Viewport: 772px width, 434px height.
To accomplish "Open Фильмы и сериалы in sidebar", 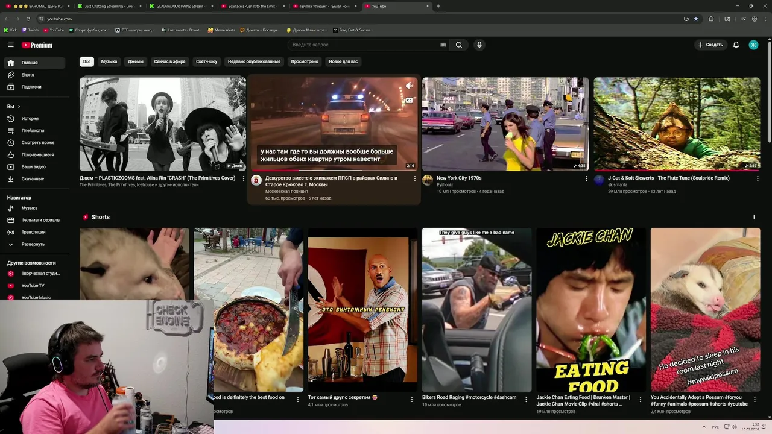I will [x=34, y=220].
